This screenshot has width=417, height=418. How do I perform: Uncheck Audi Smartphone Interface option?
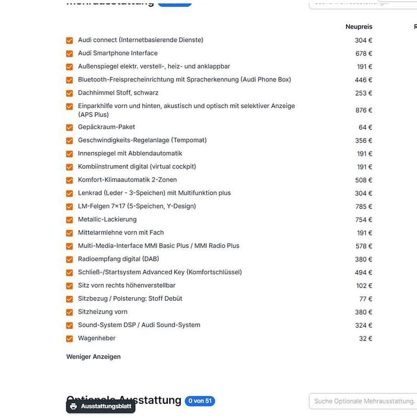[x=70, y=53]
